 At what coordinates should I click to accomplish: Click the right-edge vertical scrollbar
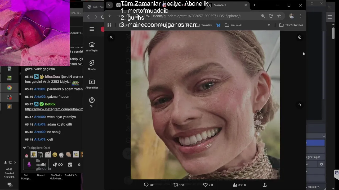333,34
